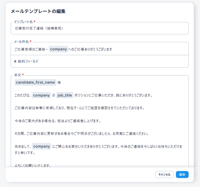Click company chip after このたびは

tap(41, 95)
